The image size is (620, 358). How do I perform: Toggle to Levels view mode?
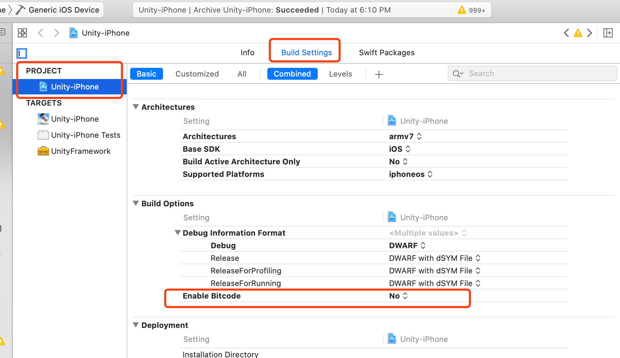[340, 74]
